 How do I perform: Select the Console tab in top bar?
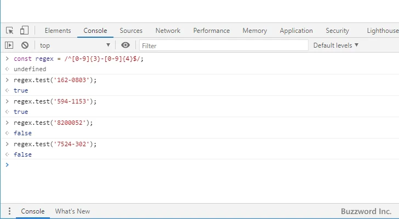[95, 31]
